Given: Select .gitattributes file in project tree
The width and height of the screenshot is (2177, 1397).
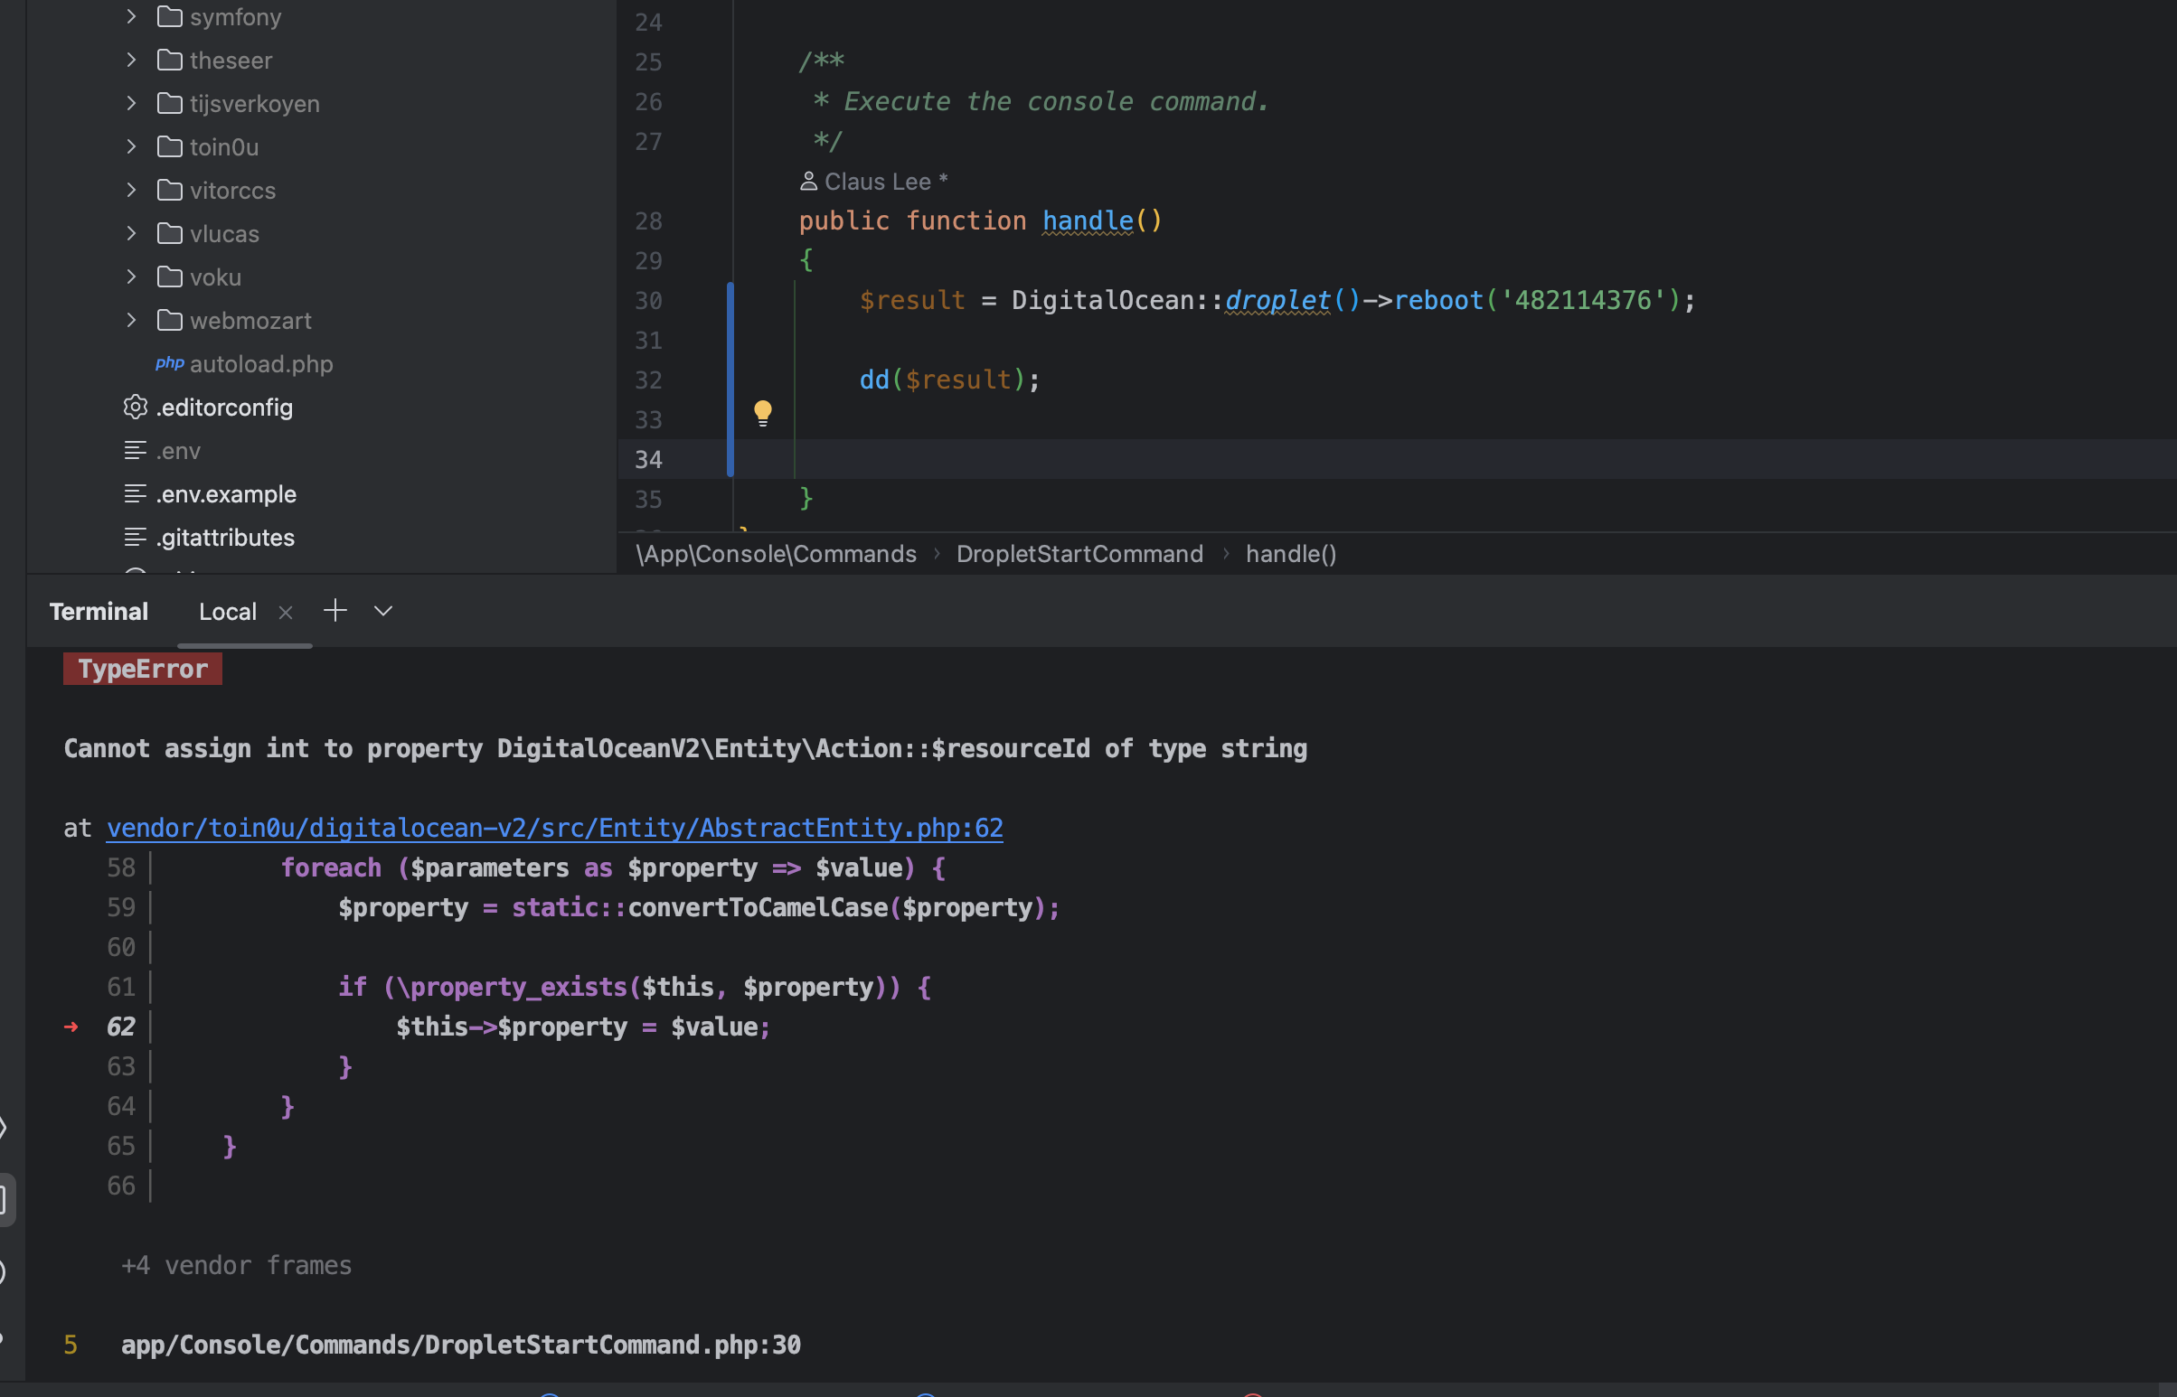Looking at the screenshot, I should [x=224, y=537].
